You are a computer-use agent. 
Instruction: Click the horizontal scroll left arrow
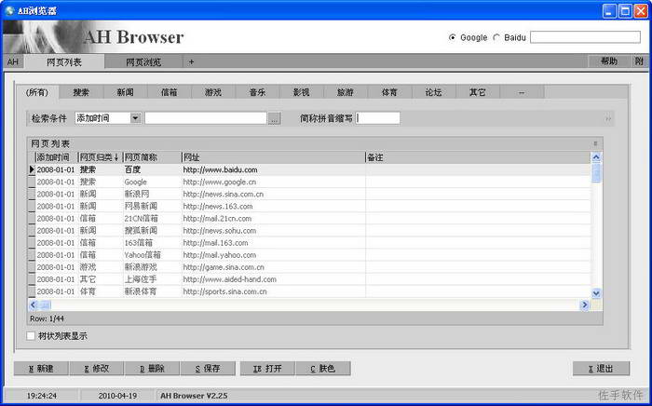click(33, 305)
